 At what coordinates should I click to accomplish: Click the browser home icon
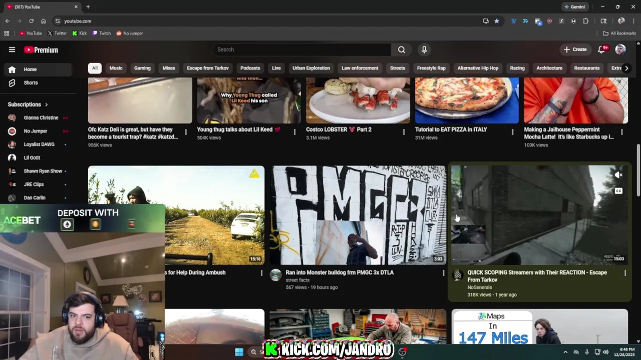tap(43, 21)
